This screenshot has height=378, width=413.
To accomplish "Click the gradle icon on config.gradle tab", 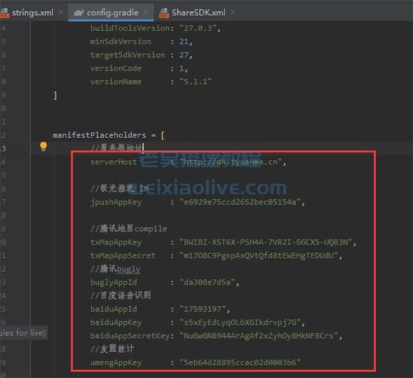I will [79, 13].
